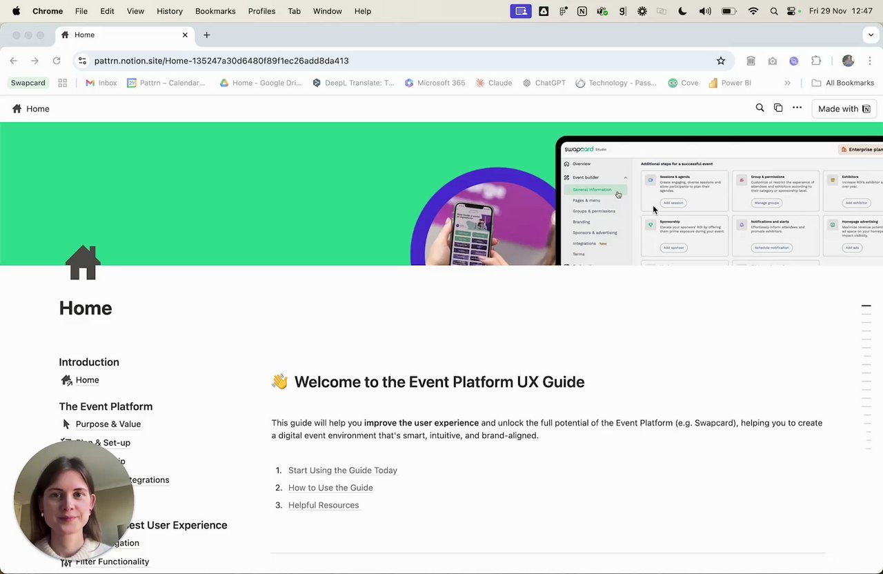The width and height of the screenshot is (883, 574).
Task: Open the Notion three-dots more menu
Action: (797, 108)
